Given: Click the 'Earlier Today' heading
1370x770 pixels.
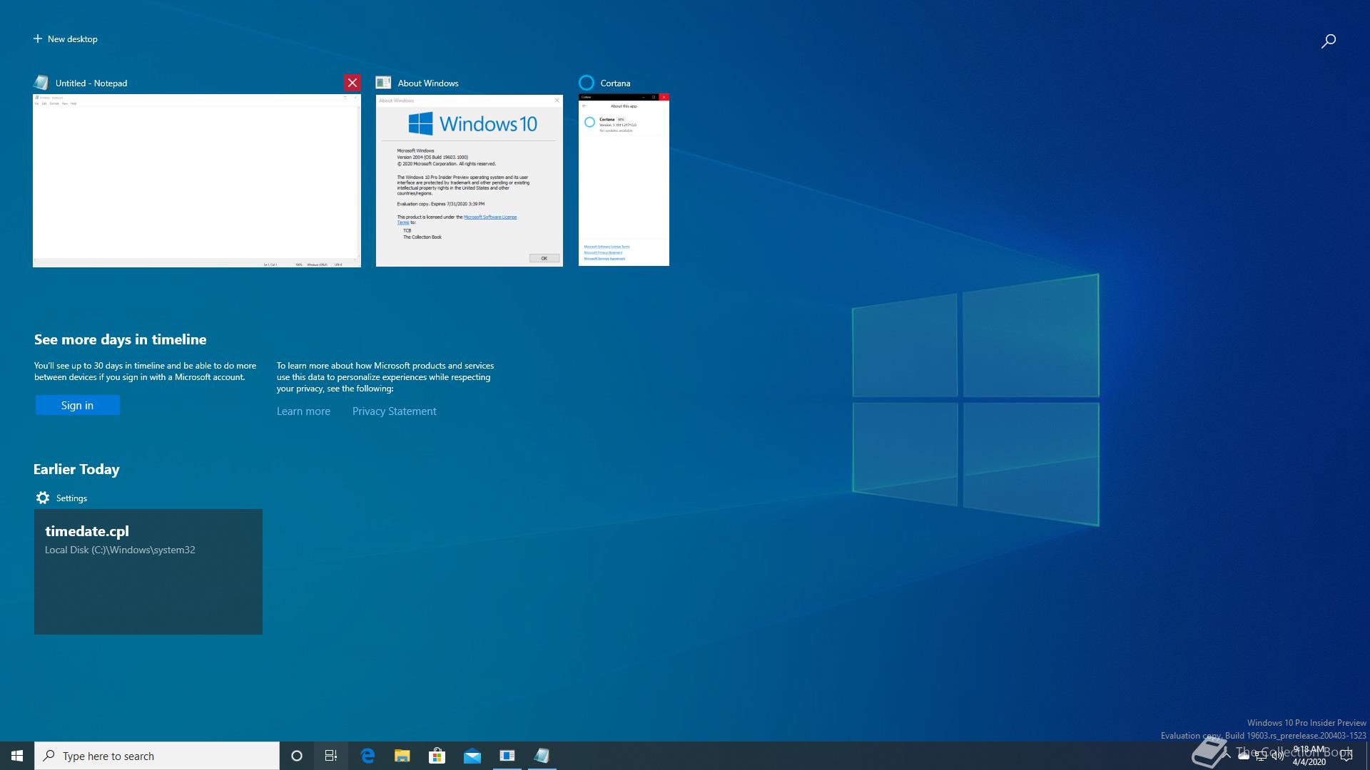Looking at the screenshot, I should 76,469.
